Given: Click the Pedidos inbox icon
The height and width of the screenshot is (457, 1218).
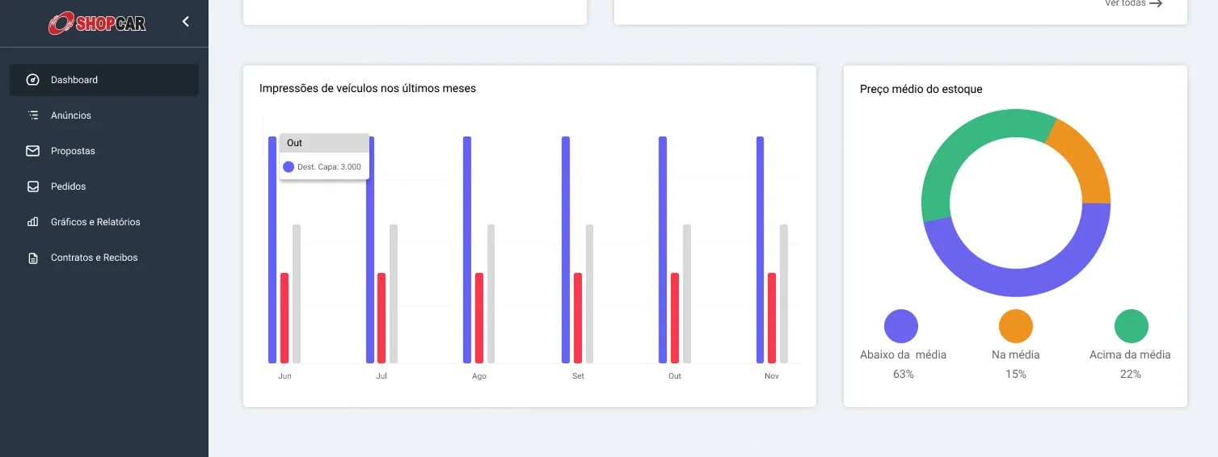Looking at the screenshot, I should click(x=33, y=187).
